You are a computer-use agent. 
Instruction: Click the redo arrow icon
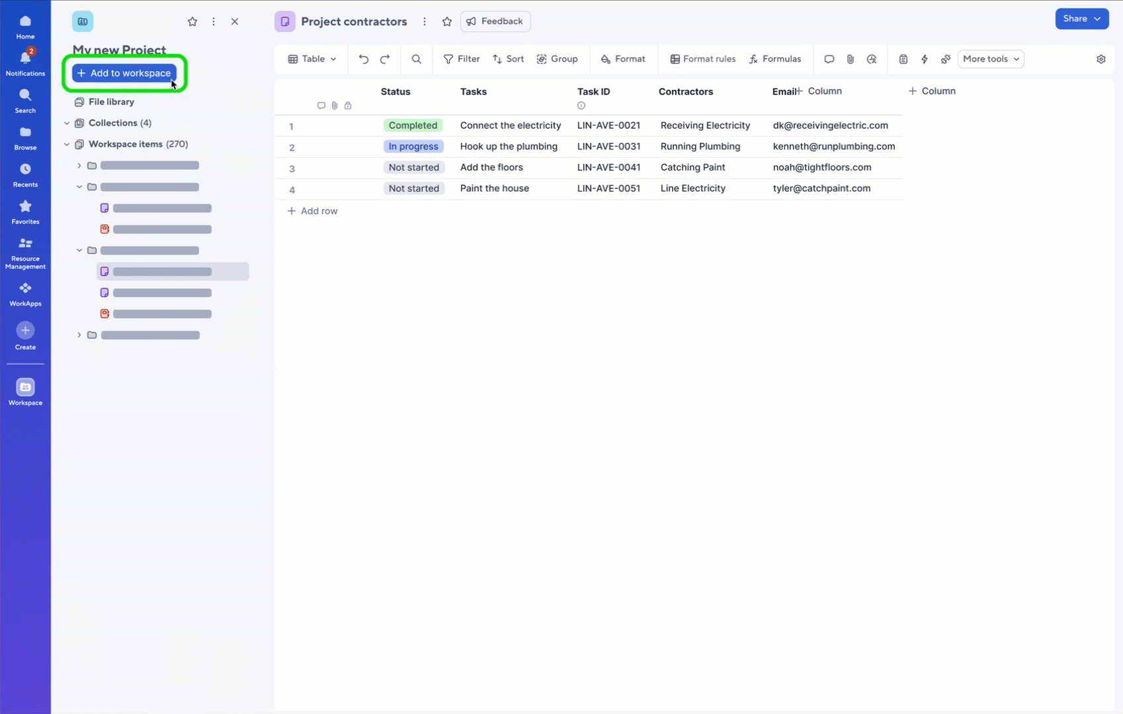click(385, 59)
